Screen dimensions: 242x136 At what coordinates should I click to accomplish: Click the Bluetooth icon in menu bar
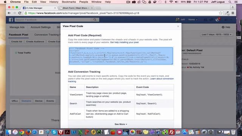166,2
